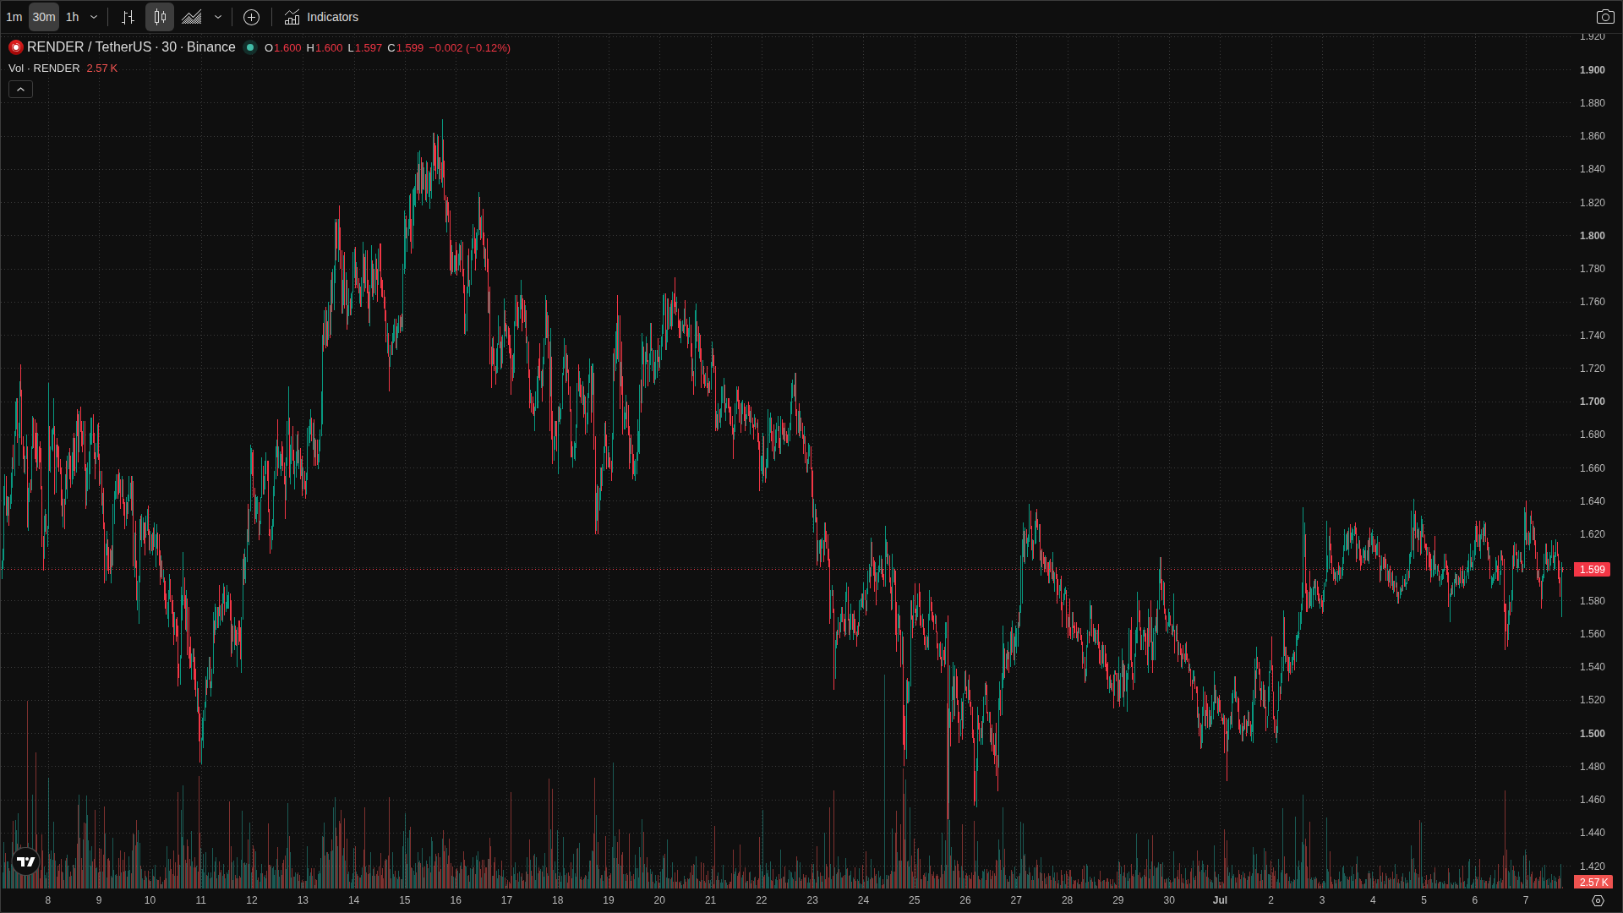This screenshot has width=1623, height=913.
Task: Select the Candles chart style icon
Action: coord(160,17)
